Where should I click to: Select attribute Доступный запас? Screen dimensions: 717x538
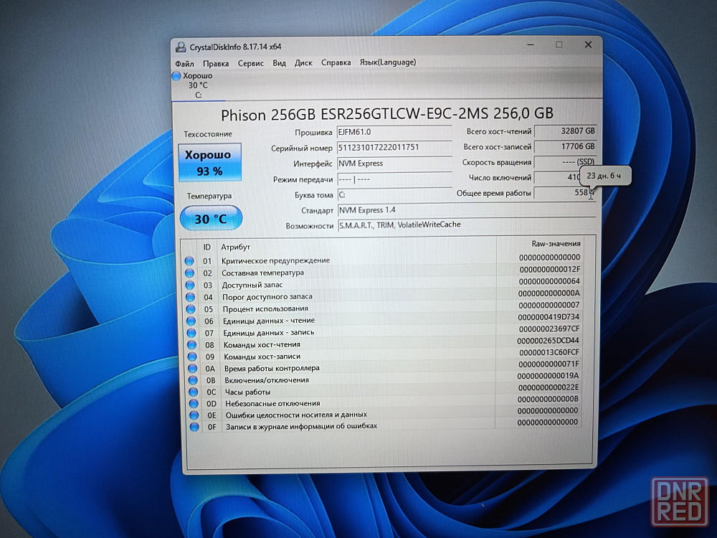click(252, 285)
